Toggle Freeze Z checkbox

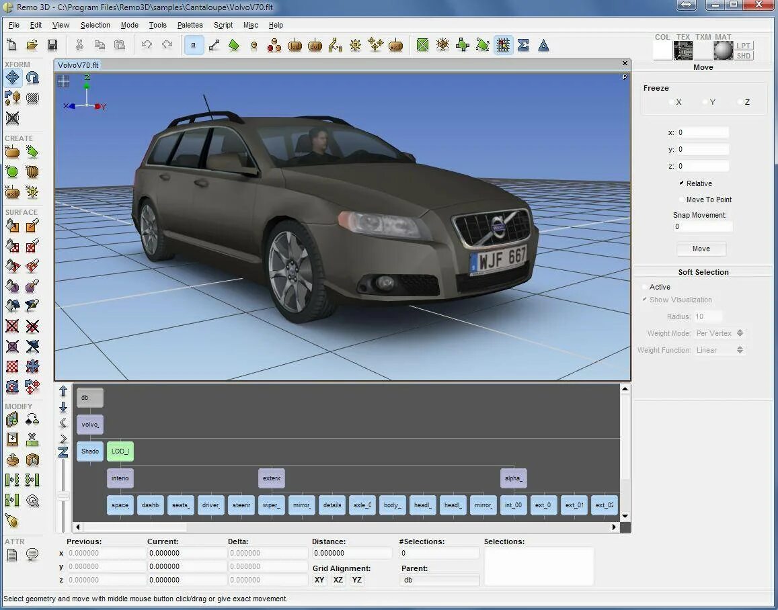tap(740, 102)
